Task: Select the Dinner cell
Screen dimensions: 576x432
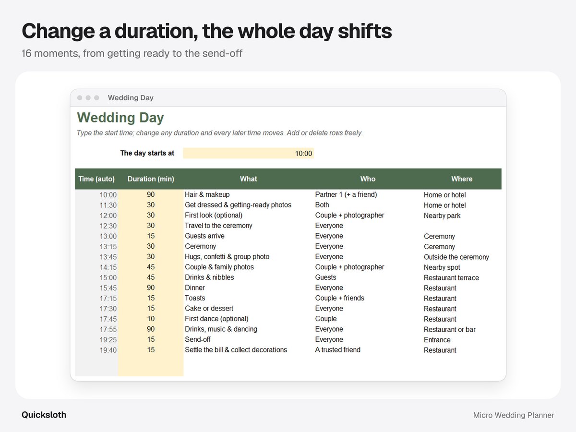Action: coord(195,288)
